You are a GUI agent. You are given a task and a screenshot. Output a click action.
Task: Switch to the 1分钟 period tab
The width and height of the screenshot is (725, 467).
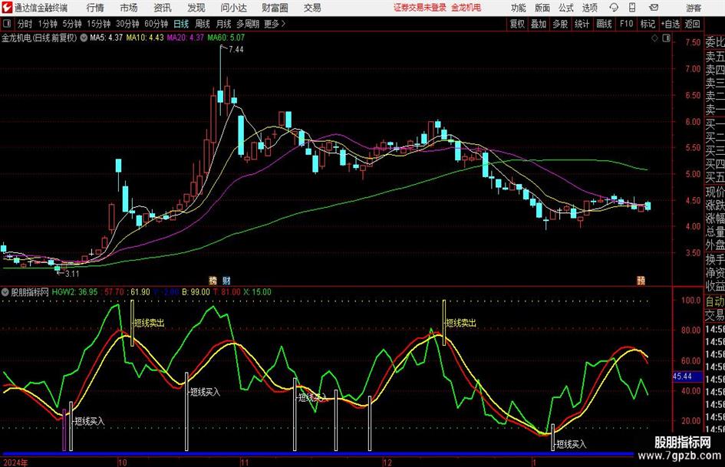48,24
